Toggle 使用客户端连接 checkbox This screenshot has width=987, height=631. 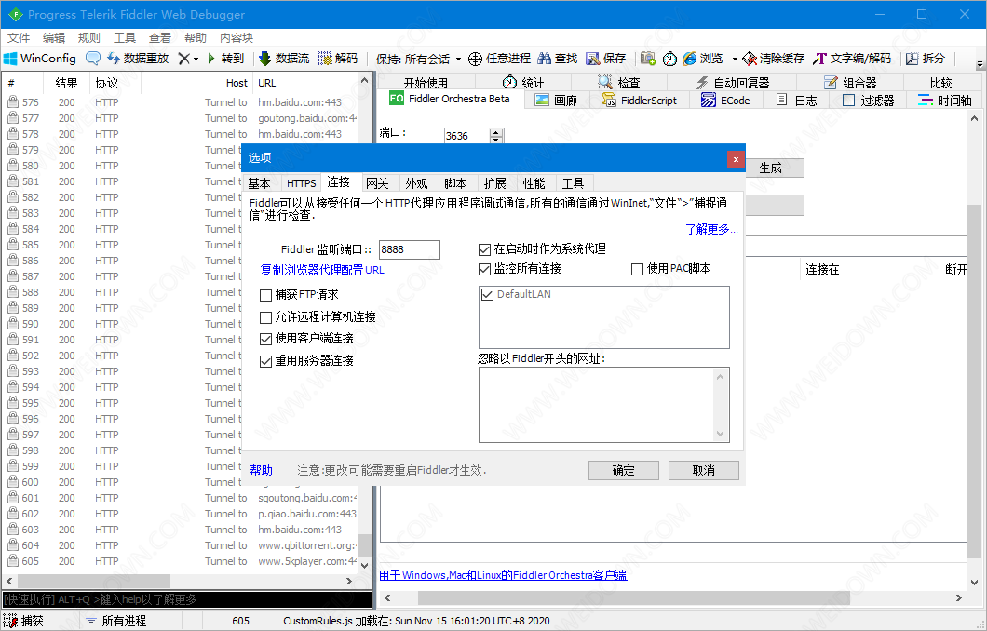pos(265,339)
